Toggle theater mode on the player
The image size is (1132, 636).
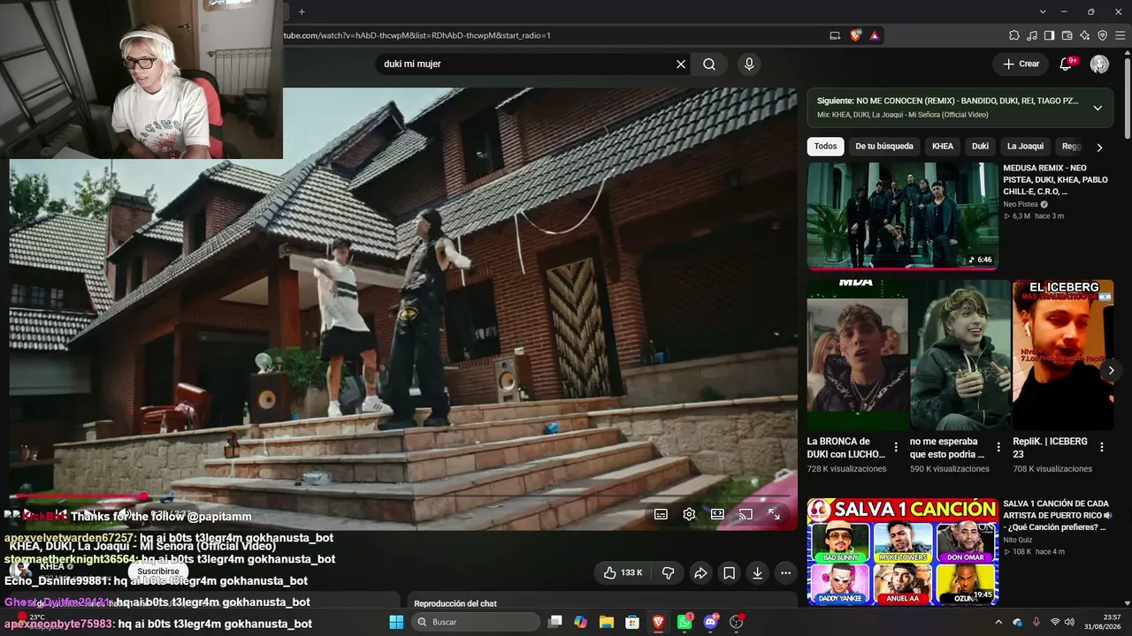pos(717,514)
